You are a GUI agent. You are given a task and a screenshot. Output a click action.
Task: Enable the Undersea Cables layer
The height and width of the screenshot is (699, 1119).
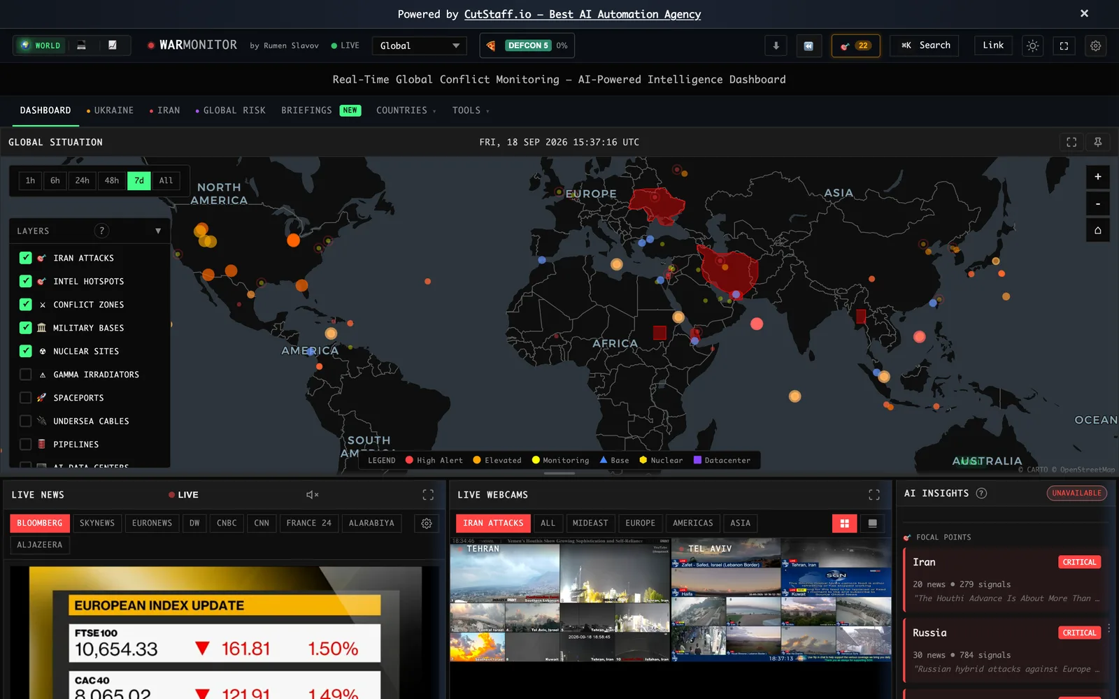[x=26, y=421]
